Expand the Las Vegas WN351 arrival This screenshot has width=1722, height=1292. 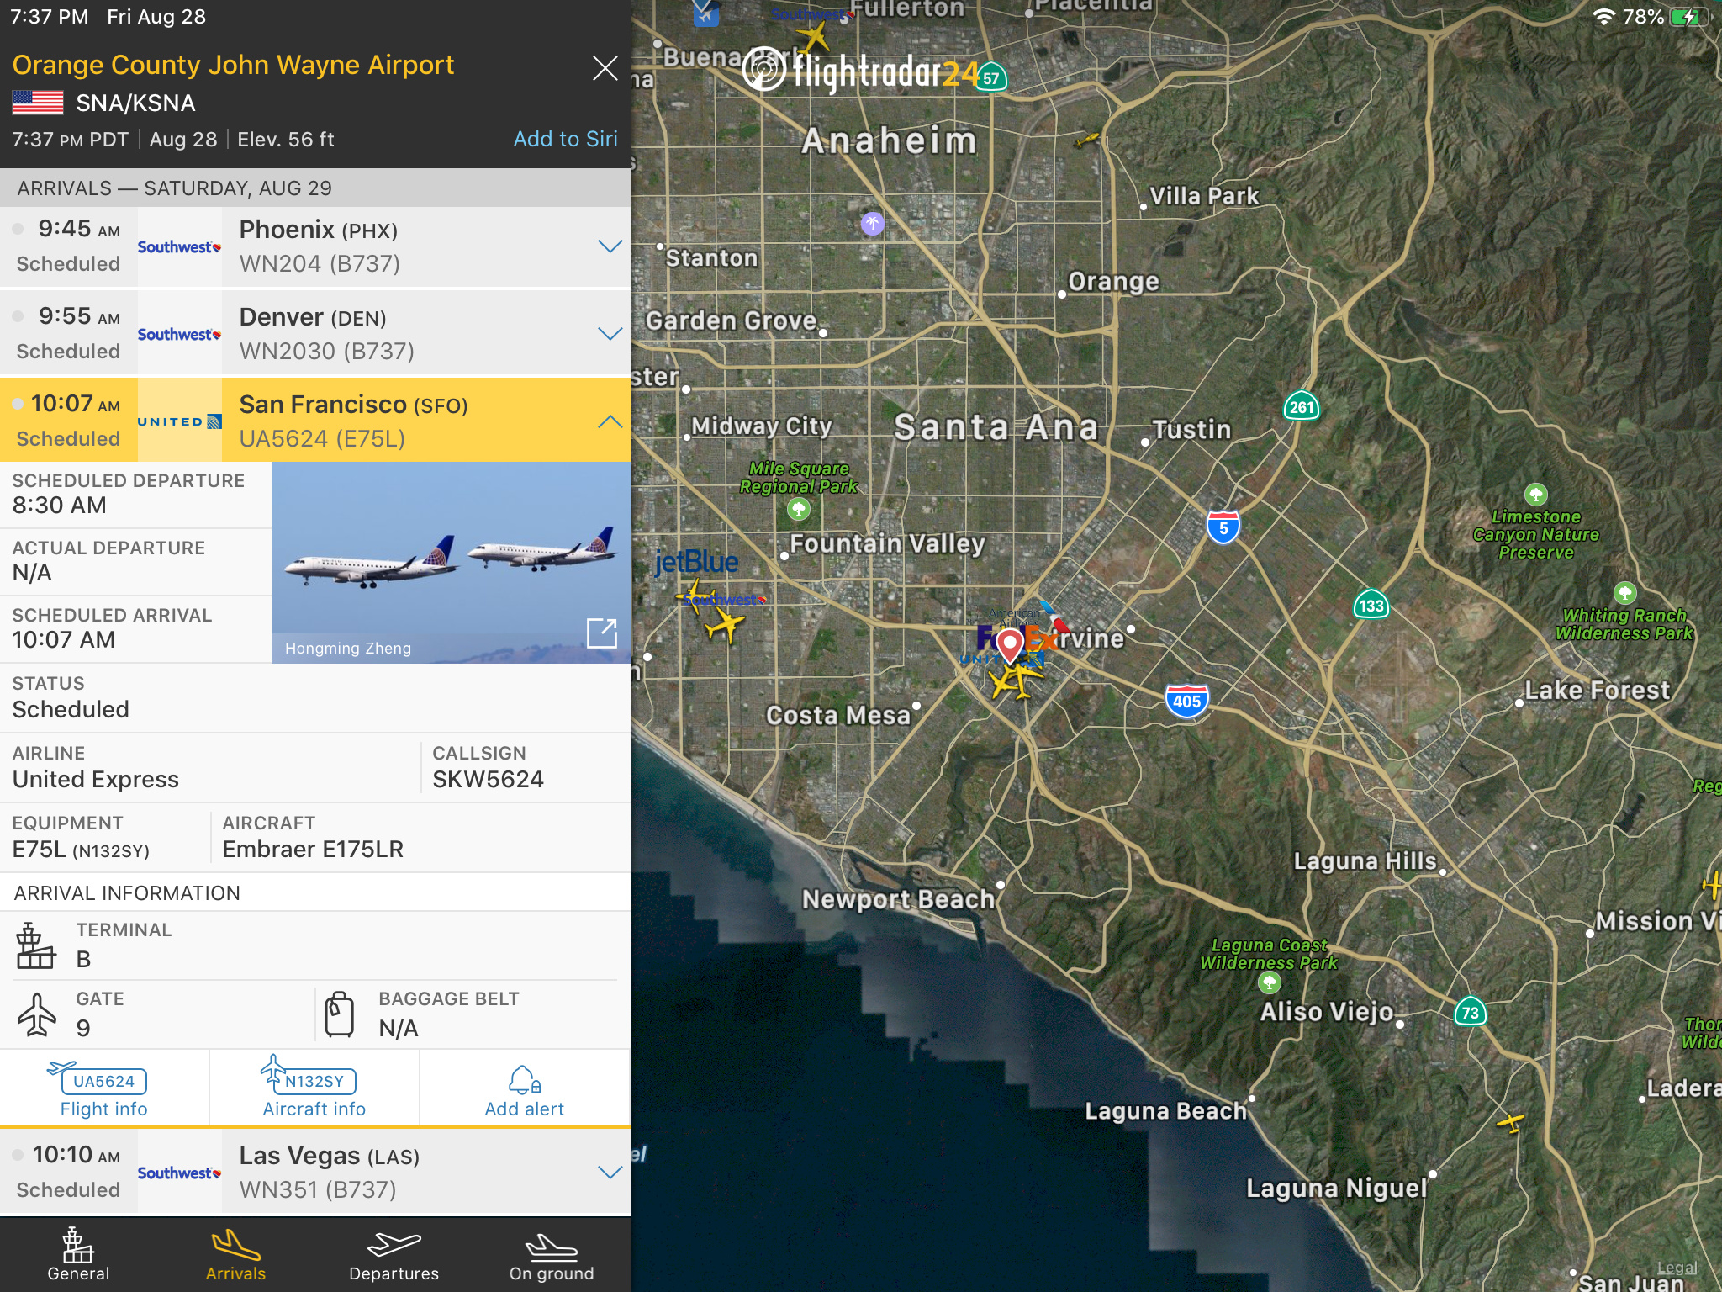point(610,1172)
